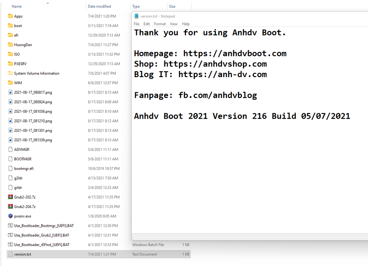Select the file name Grub2-204.7z
Viewport: 368px width, 266px height.
25,207
